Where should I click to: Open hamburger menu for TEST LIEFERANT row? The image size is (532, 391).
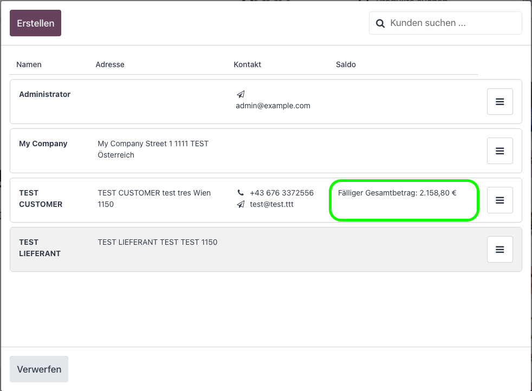click(x=499, y=250)
